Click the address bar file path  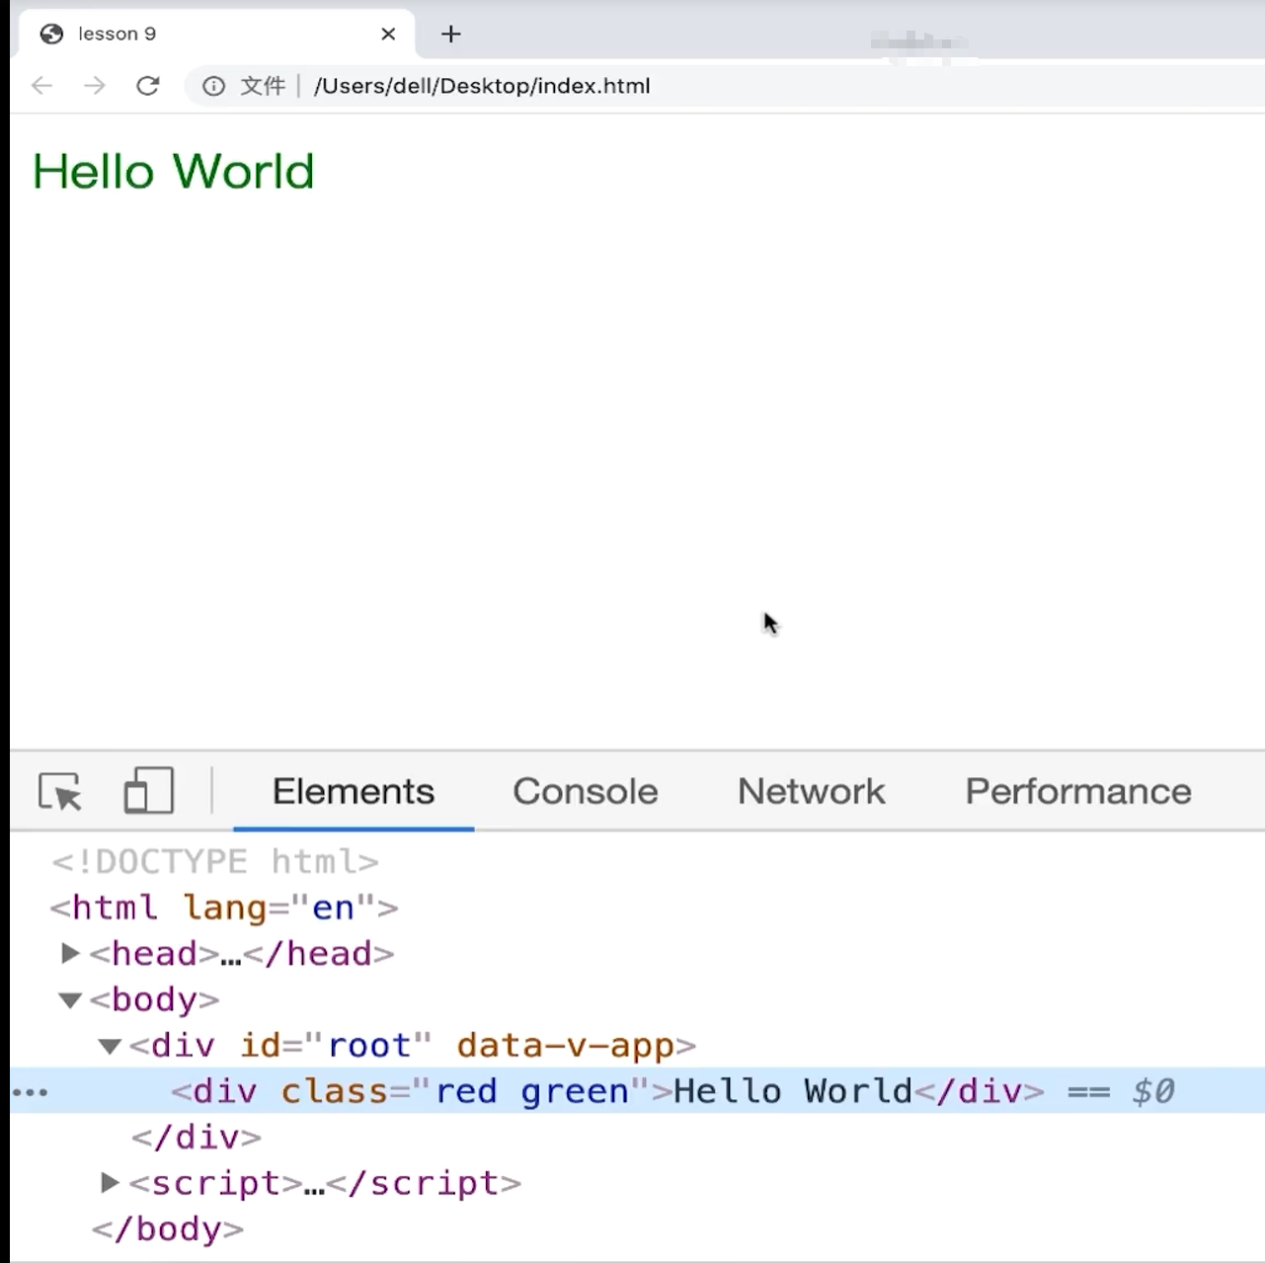(482, 86)
